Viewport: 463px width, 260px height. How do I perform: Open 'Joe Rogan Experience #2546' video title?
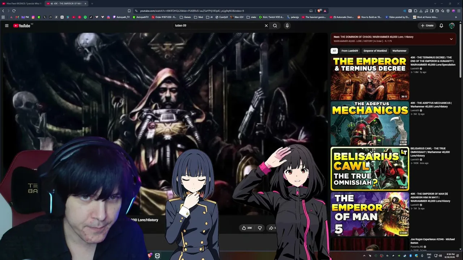(433, 241)
